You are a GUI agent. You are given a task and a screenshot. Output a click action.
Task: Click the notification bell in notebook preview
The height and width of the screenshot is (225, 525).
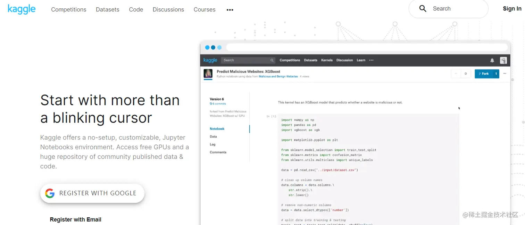[x=492, y=60]
